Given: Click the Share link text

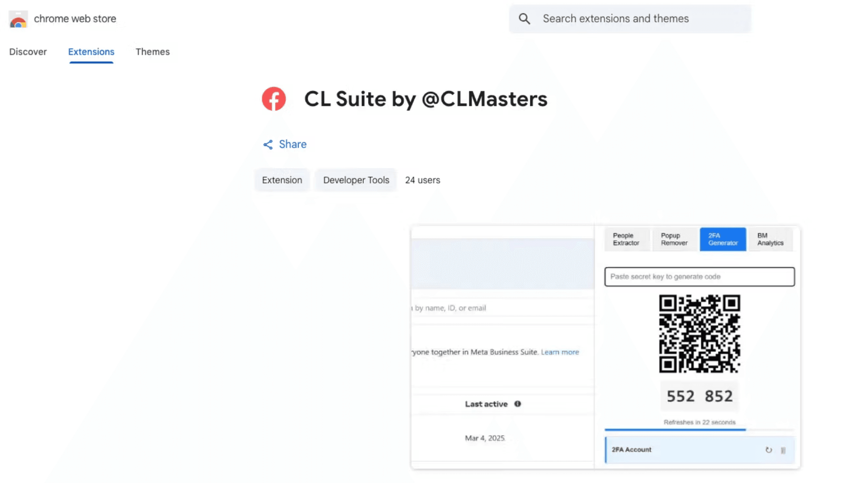Looking at the screenshot, I should coord(293,144).
